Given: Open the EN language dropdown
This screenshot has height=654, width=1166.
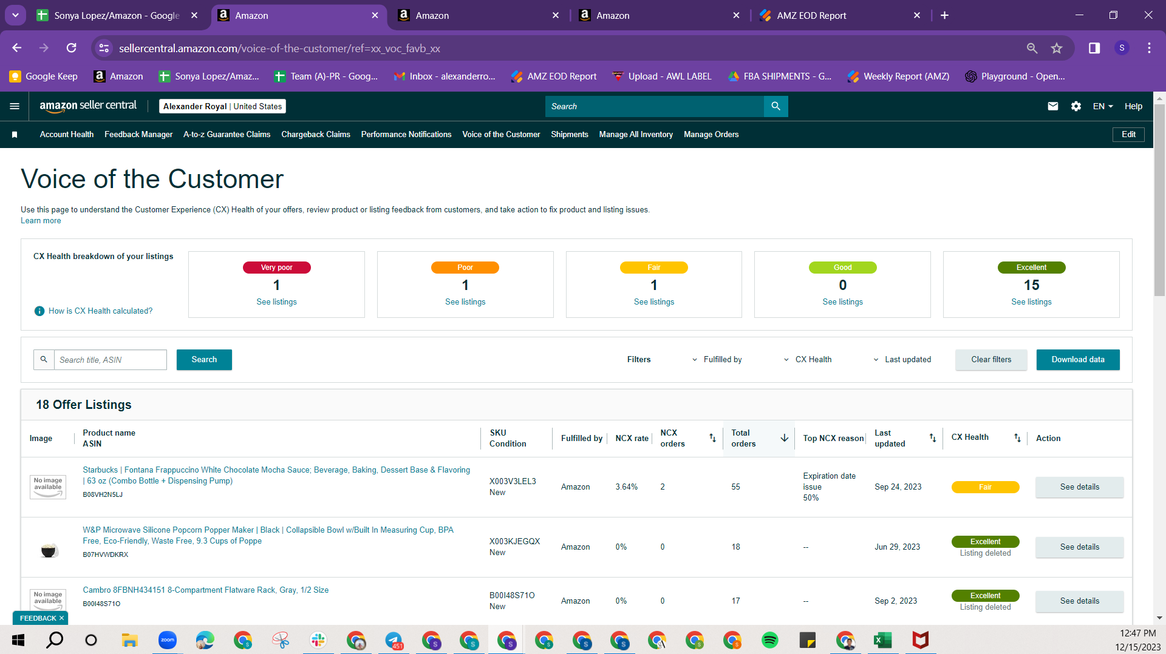Looking at the screenshot, I should pyautogui.click(x=1103, y=106).
